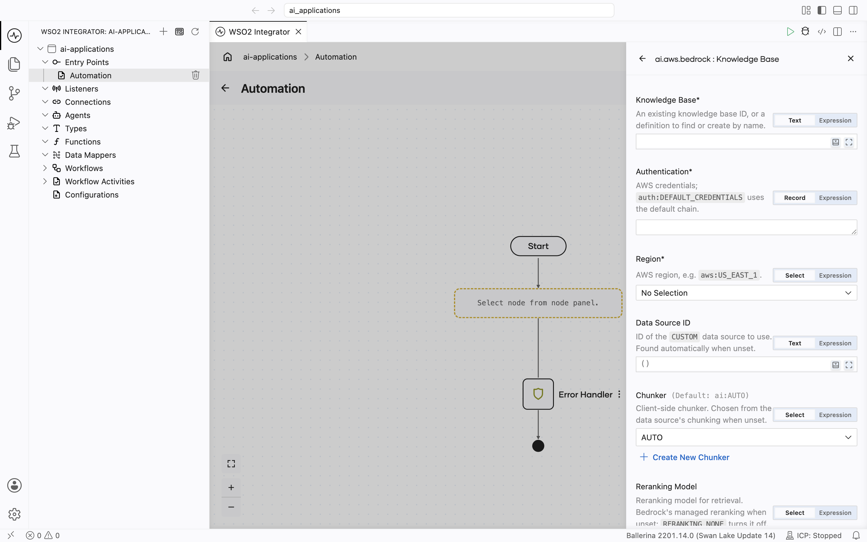Open the WSO2 Integrator activity bar icon
This screenshot has height=542, width=867.
coord(14,36)
